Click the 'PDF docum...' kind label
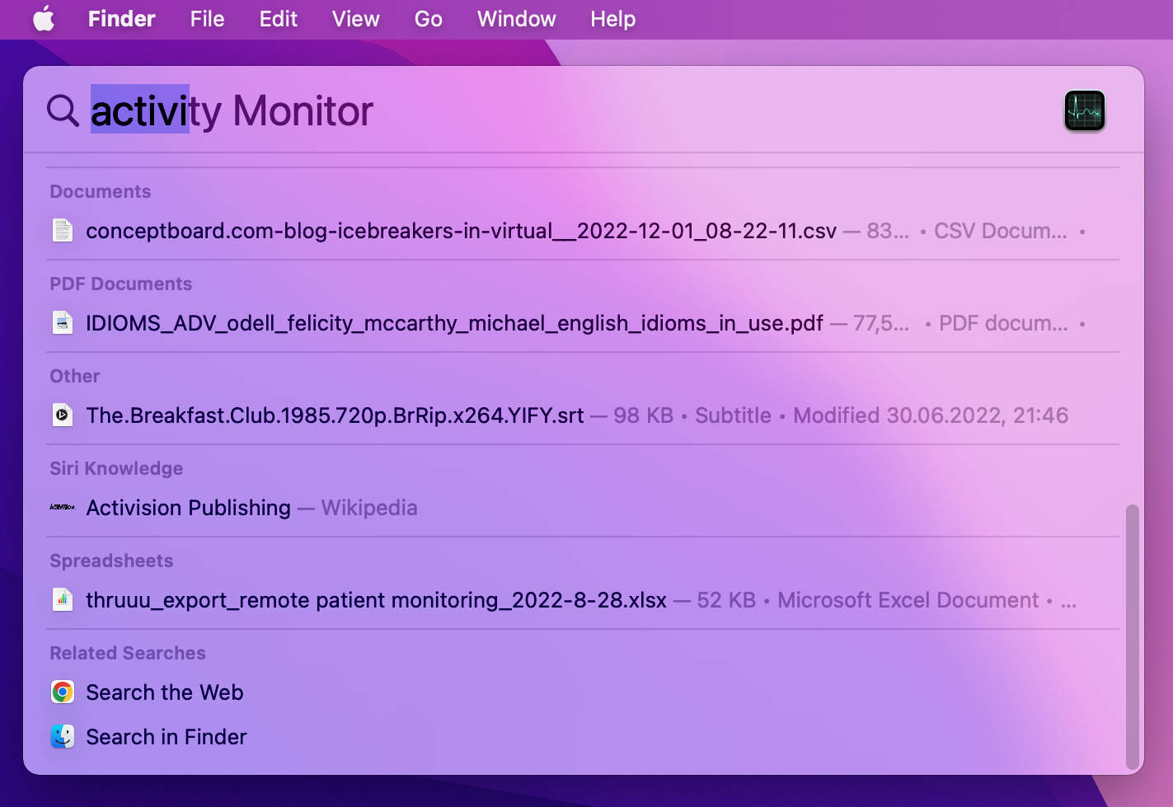 click(1003, 323)
